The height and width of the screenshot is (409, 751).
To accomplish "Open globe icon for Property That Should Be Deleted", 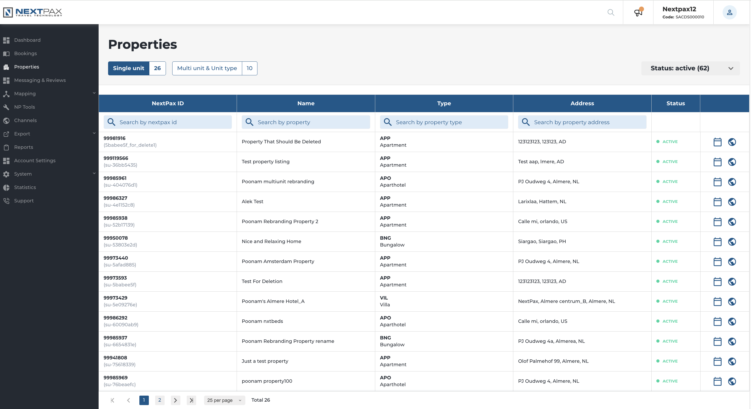I will (x=732, y=142).
